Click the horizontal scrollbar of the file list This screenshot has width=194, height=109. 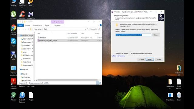pos(68,80)
